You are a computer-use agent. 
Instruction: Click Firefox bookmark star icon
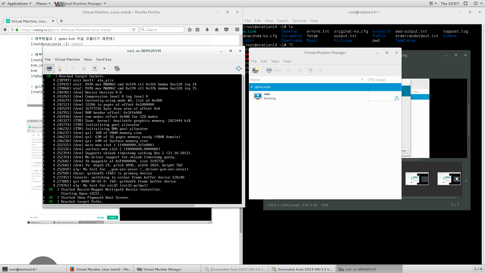pos(190,30)
